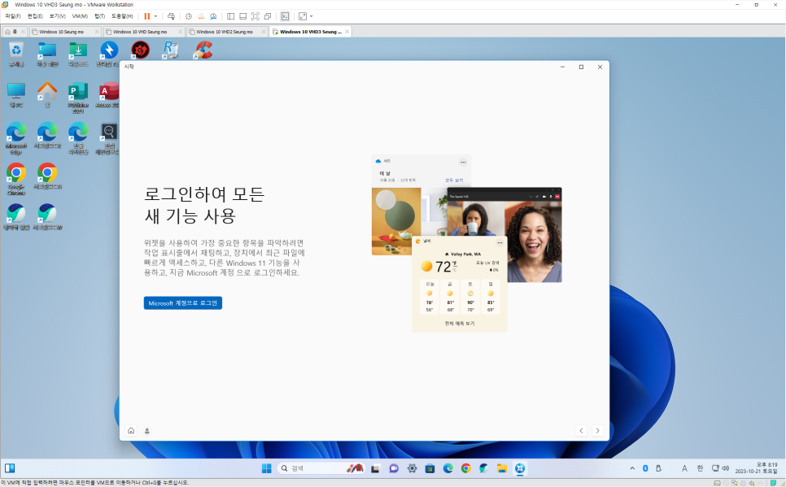Open the 편집(E) menu
Image resolution: width=786 pixels, height=487 pixels.
[35, 16]
